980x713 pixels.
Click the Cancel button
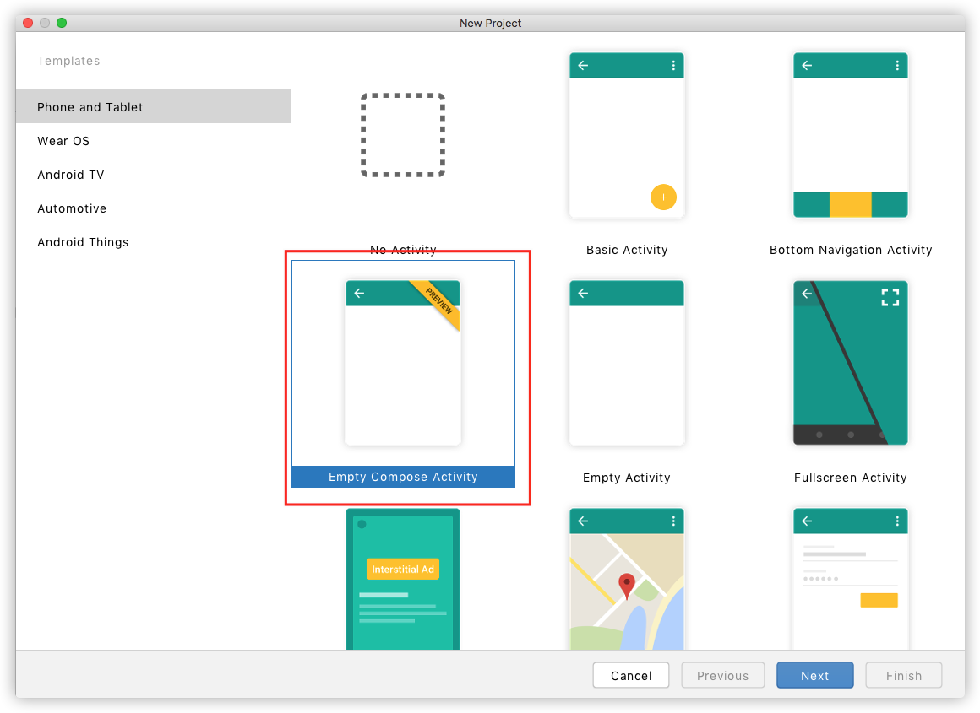click(x=630, y=675)
